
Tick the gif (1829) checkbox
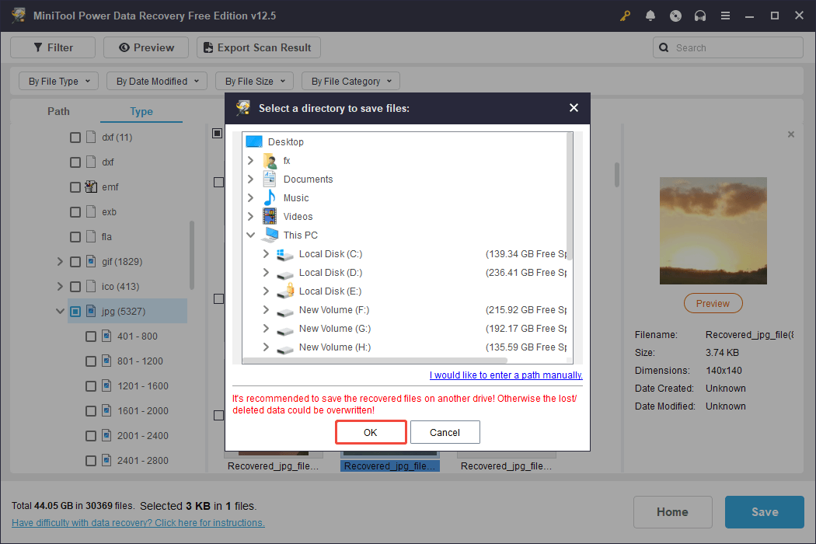[x=75, y=262]
